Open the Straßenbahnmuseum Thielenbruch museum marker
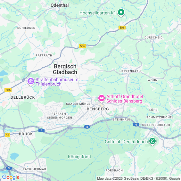This screenshot has width=181, height=181. (30, 81)
